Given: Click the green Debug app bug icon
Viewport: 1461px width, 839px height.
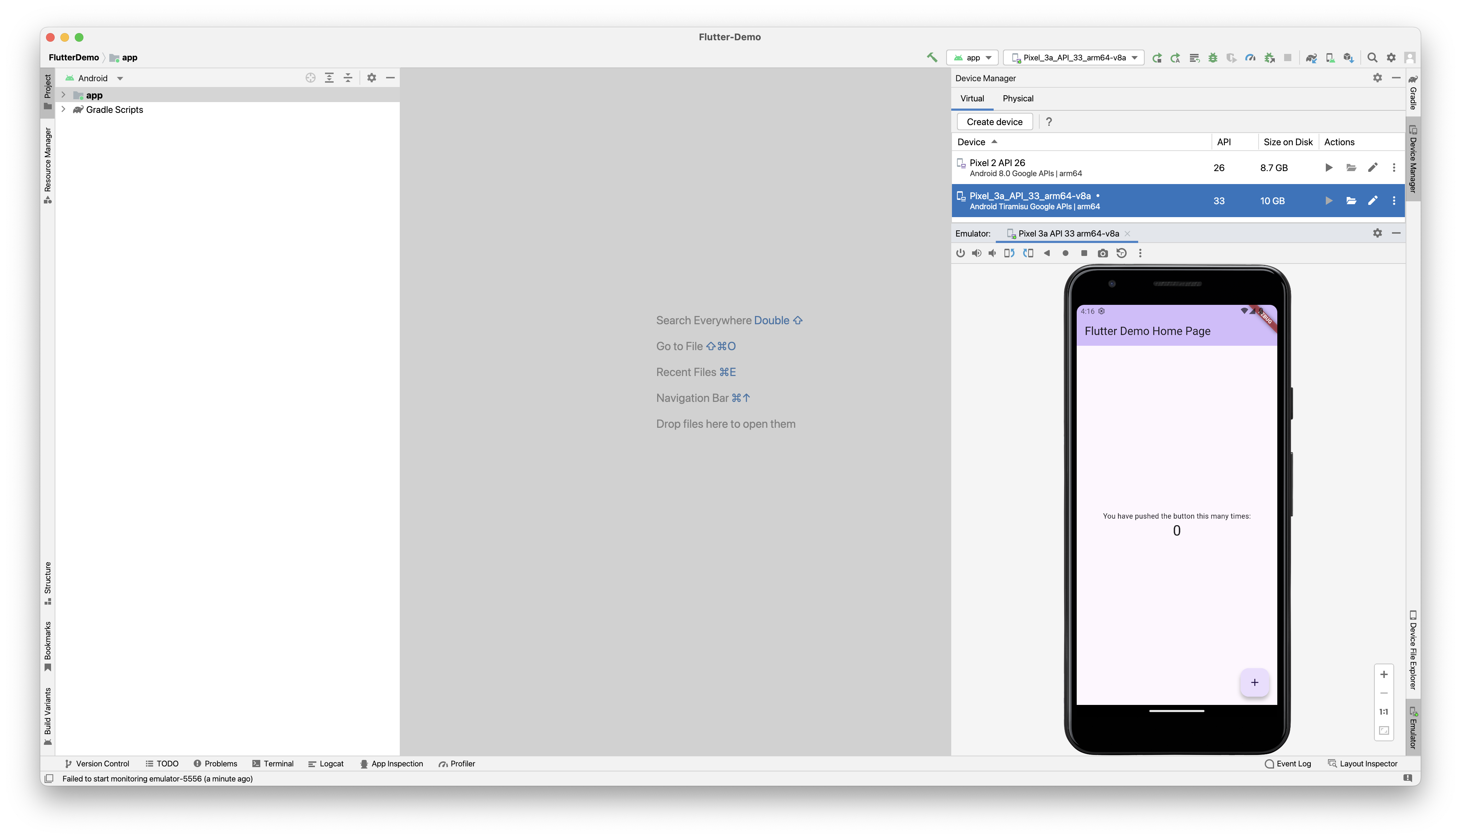Looking at the screenshot, I should (1213, 58).
